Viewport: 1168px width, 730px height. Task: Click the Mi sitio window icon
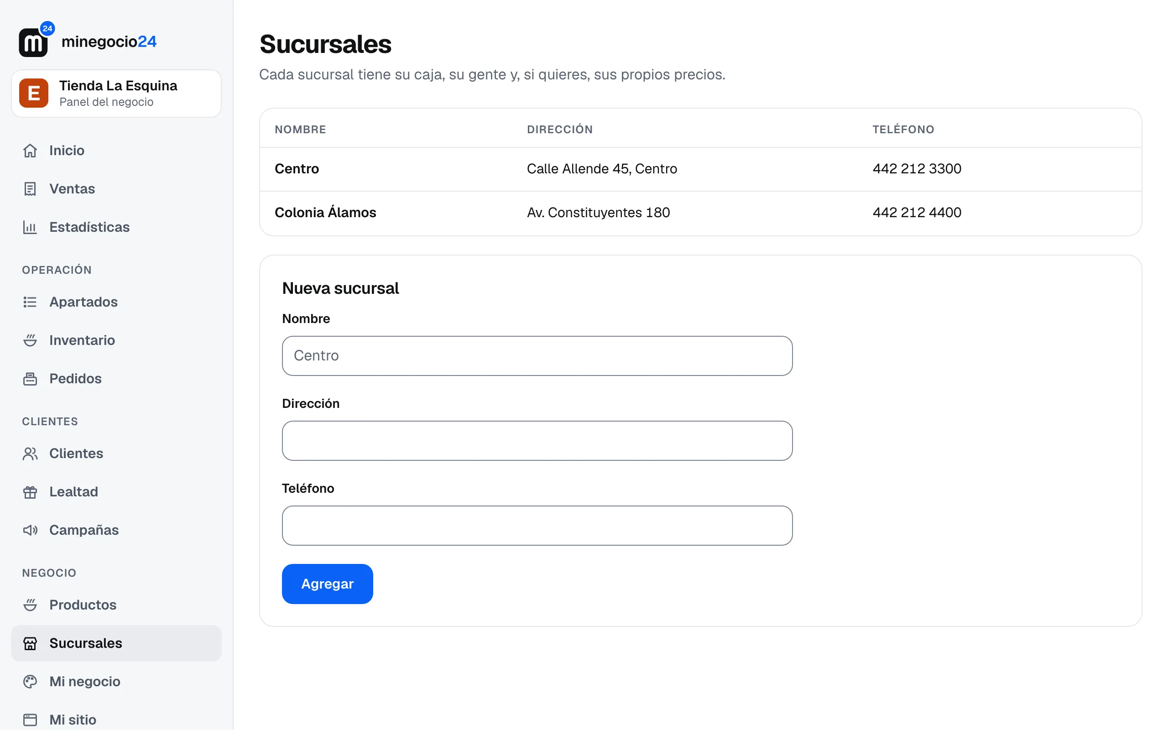(x=30, y=720)
